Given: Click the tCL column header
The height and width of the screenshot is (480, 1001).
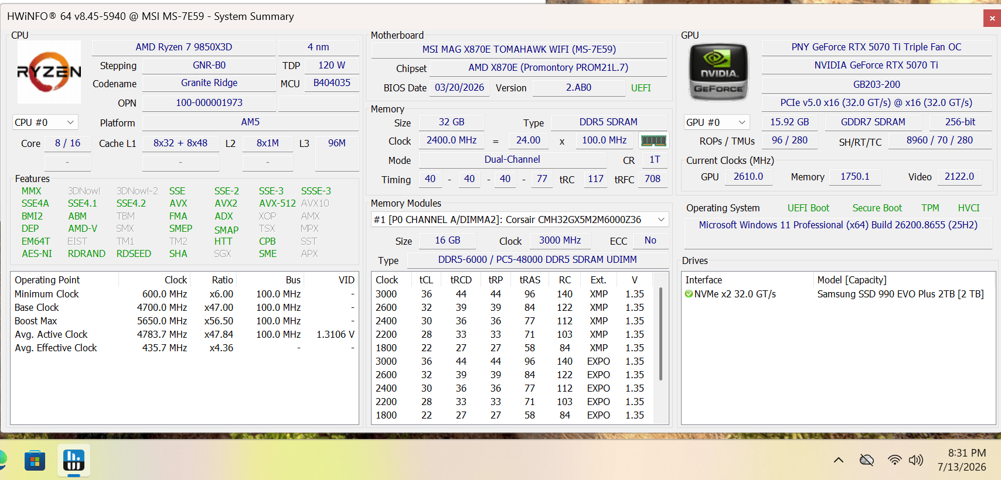Looking at the screenshot, I should pos(426,280).
